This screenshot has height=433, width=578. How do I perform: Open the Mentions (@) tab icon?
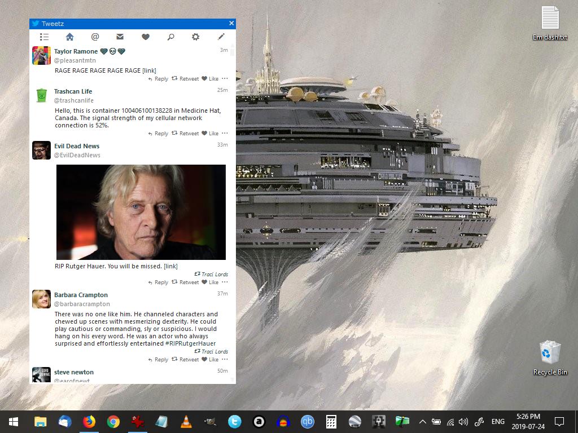coord(95,37)
